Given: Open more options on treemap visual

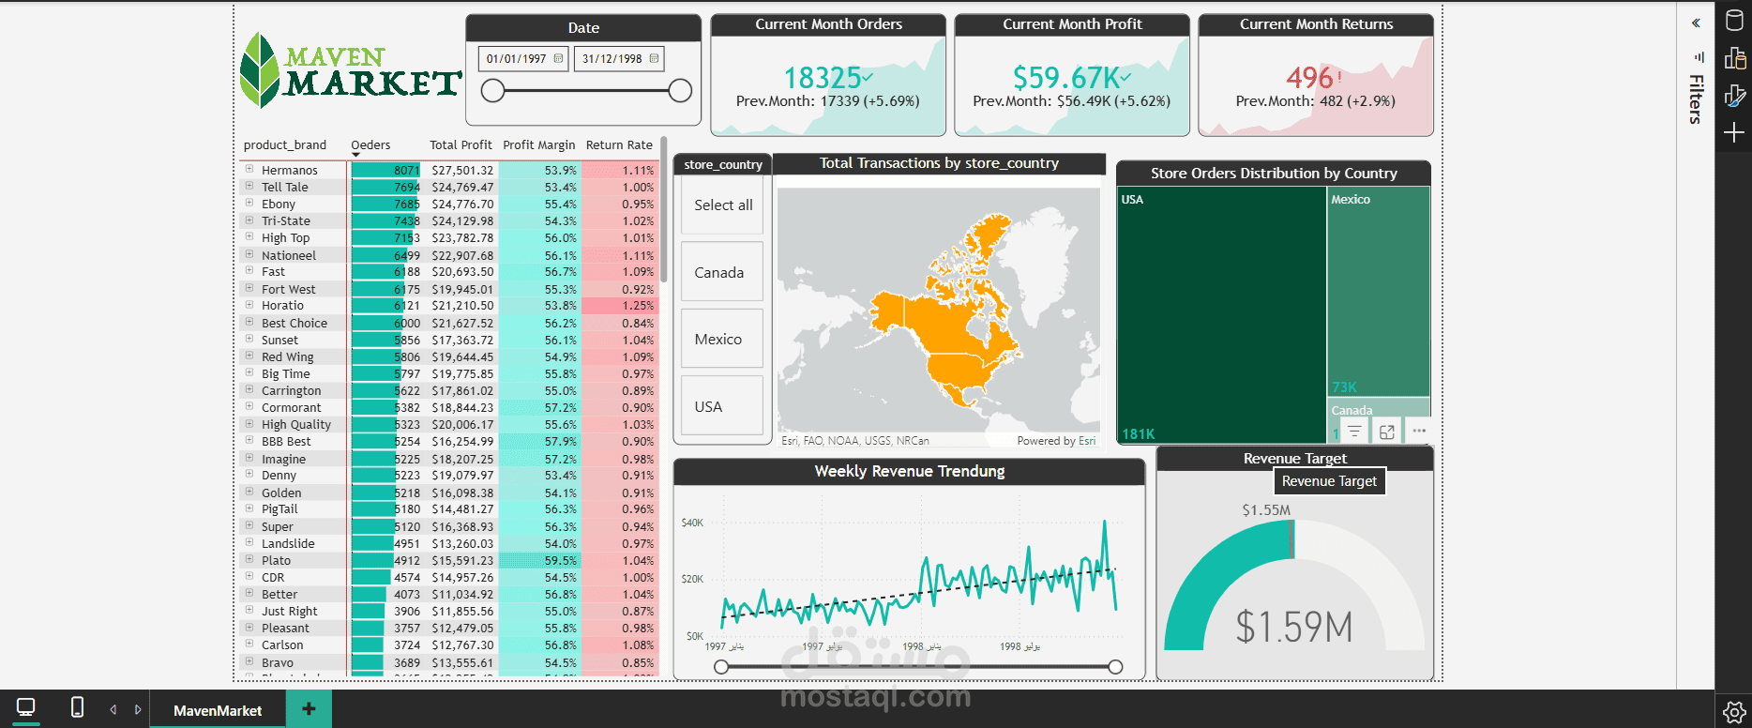Looking at the screenshot, I should (1419, 432).
